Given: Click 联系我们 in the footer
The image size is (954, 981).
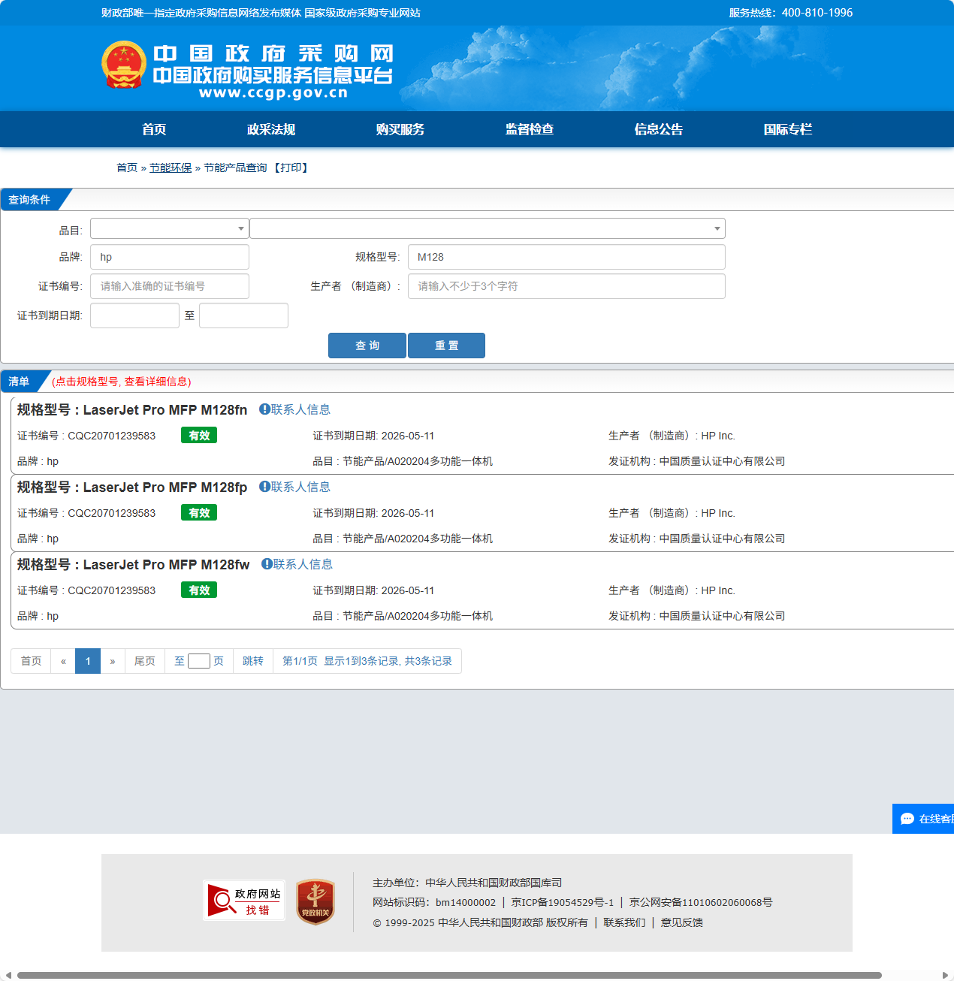Looking at the screenshot, I should tap(624, 922).
